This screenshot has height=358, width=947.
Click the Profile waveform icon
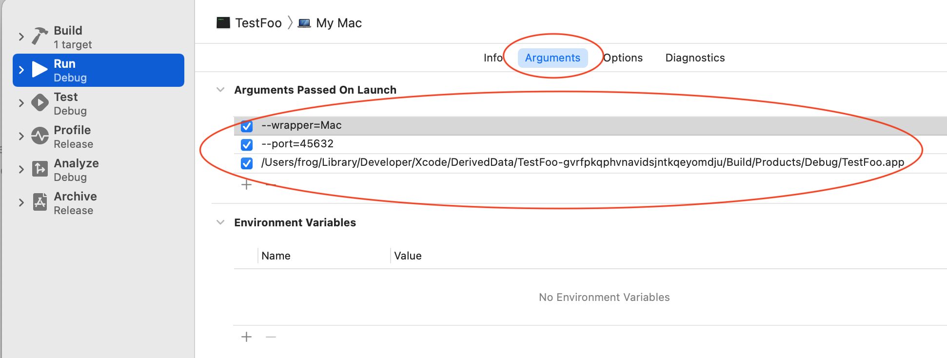(x=39, y=136)
